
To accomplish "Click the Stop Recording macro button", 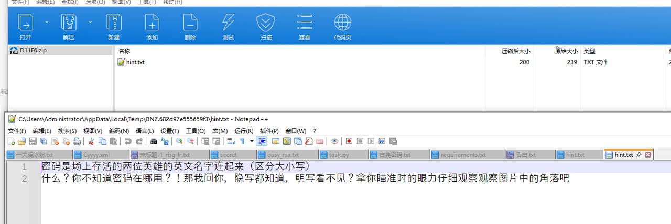I will (x=360, y=141).
